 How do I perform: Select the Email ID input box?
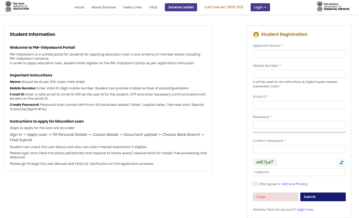click(x=299, y=105)
